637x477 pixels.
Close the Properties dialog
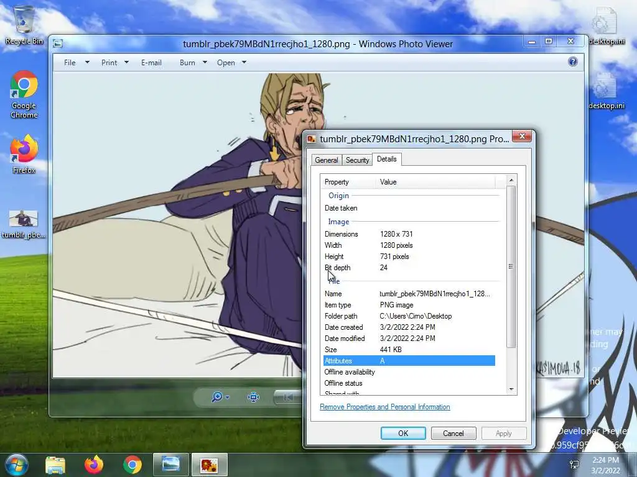(x=522, y=136)
